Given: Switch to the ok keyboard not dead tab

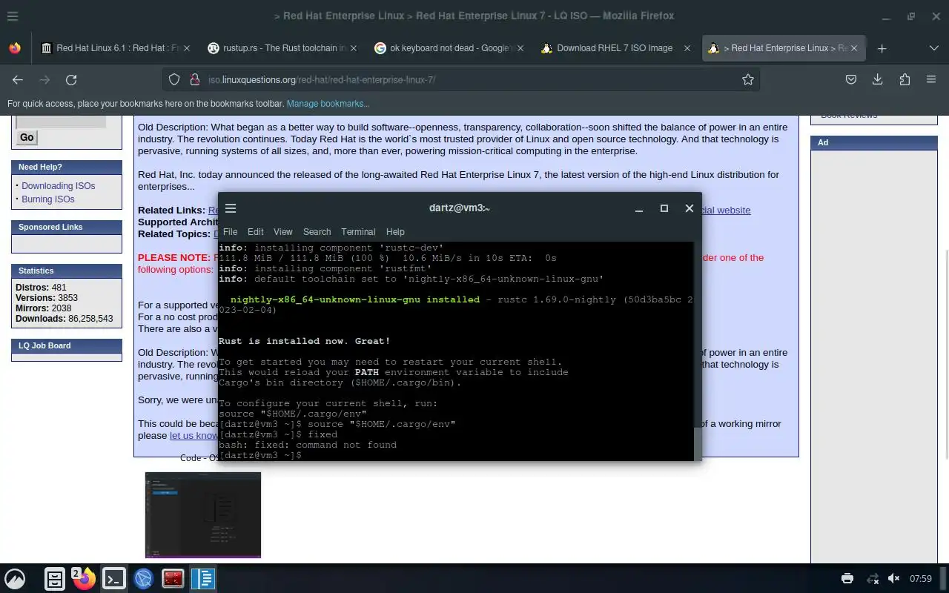Looking at the screenshot, I should click(449, 48).
